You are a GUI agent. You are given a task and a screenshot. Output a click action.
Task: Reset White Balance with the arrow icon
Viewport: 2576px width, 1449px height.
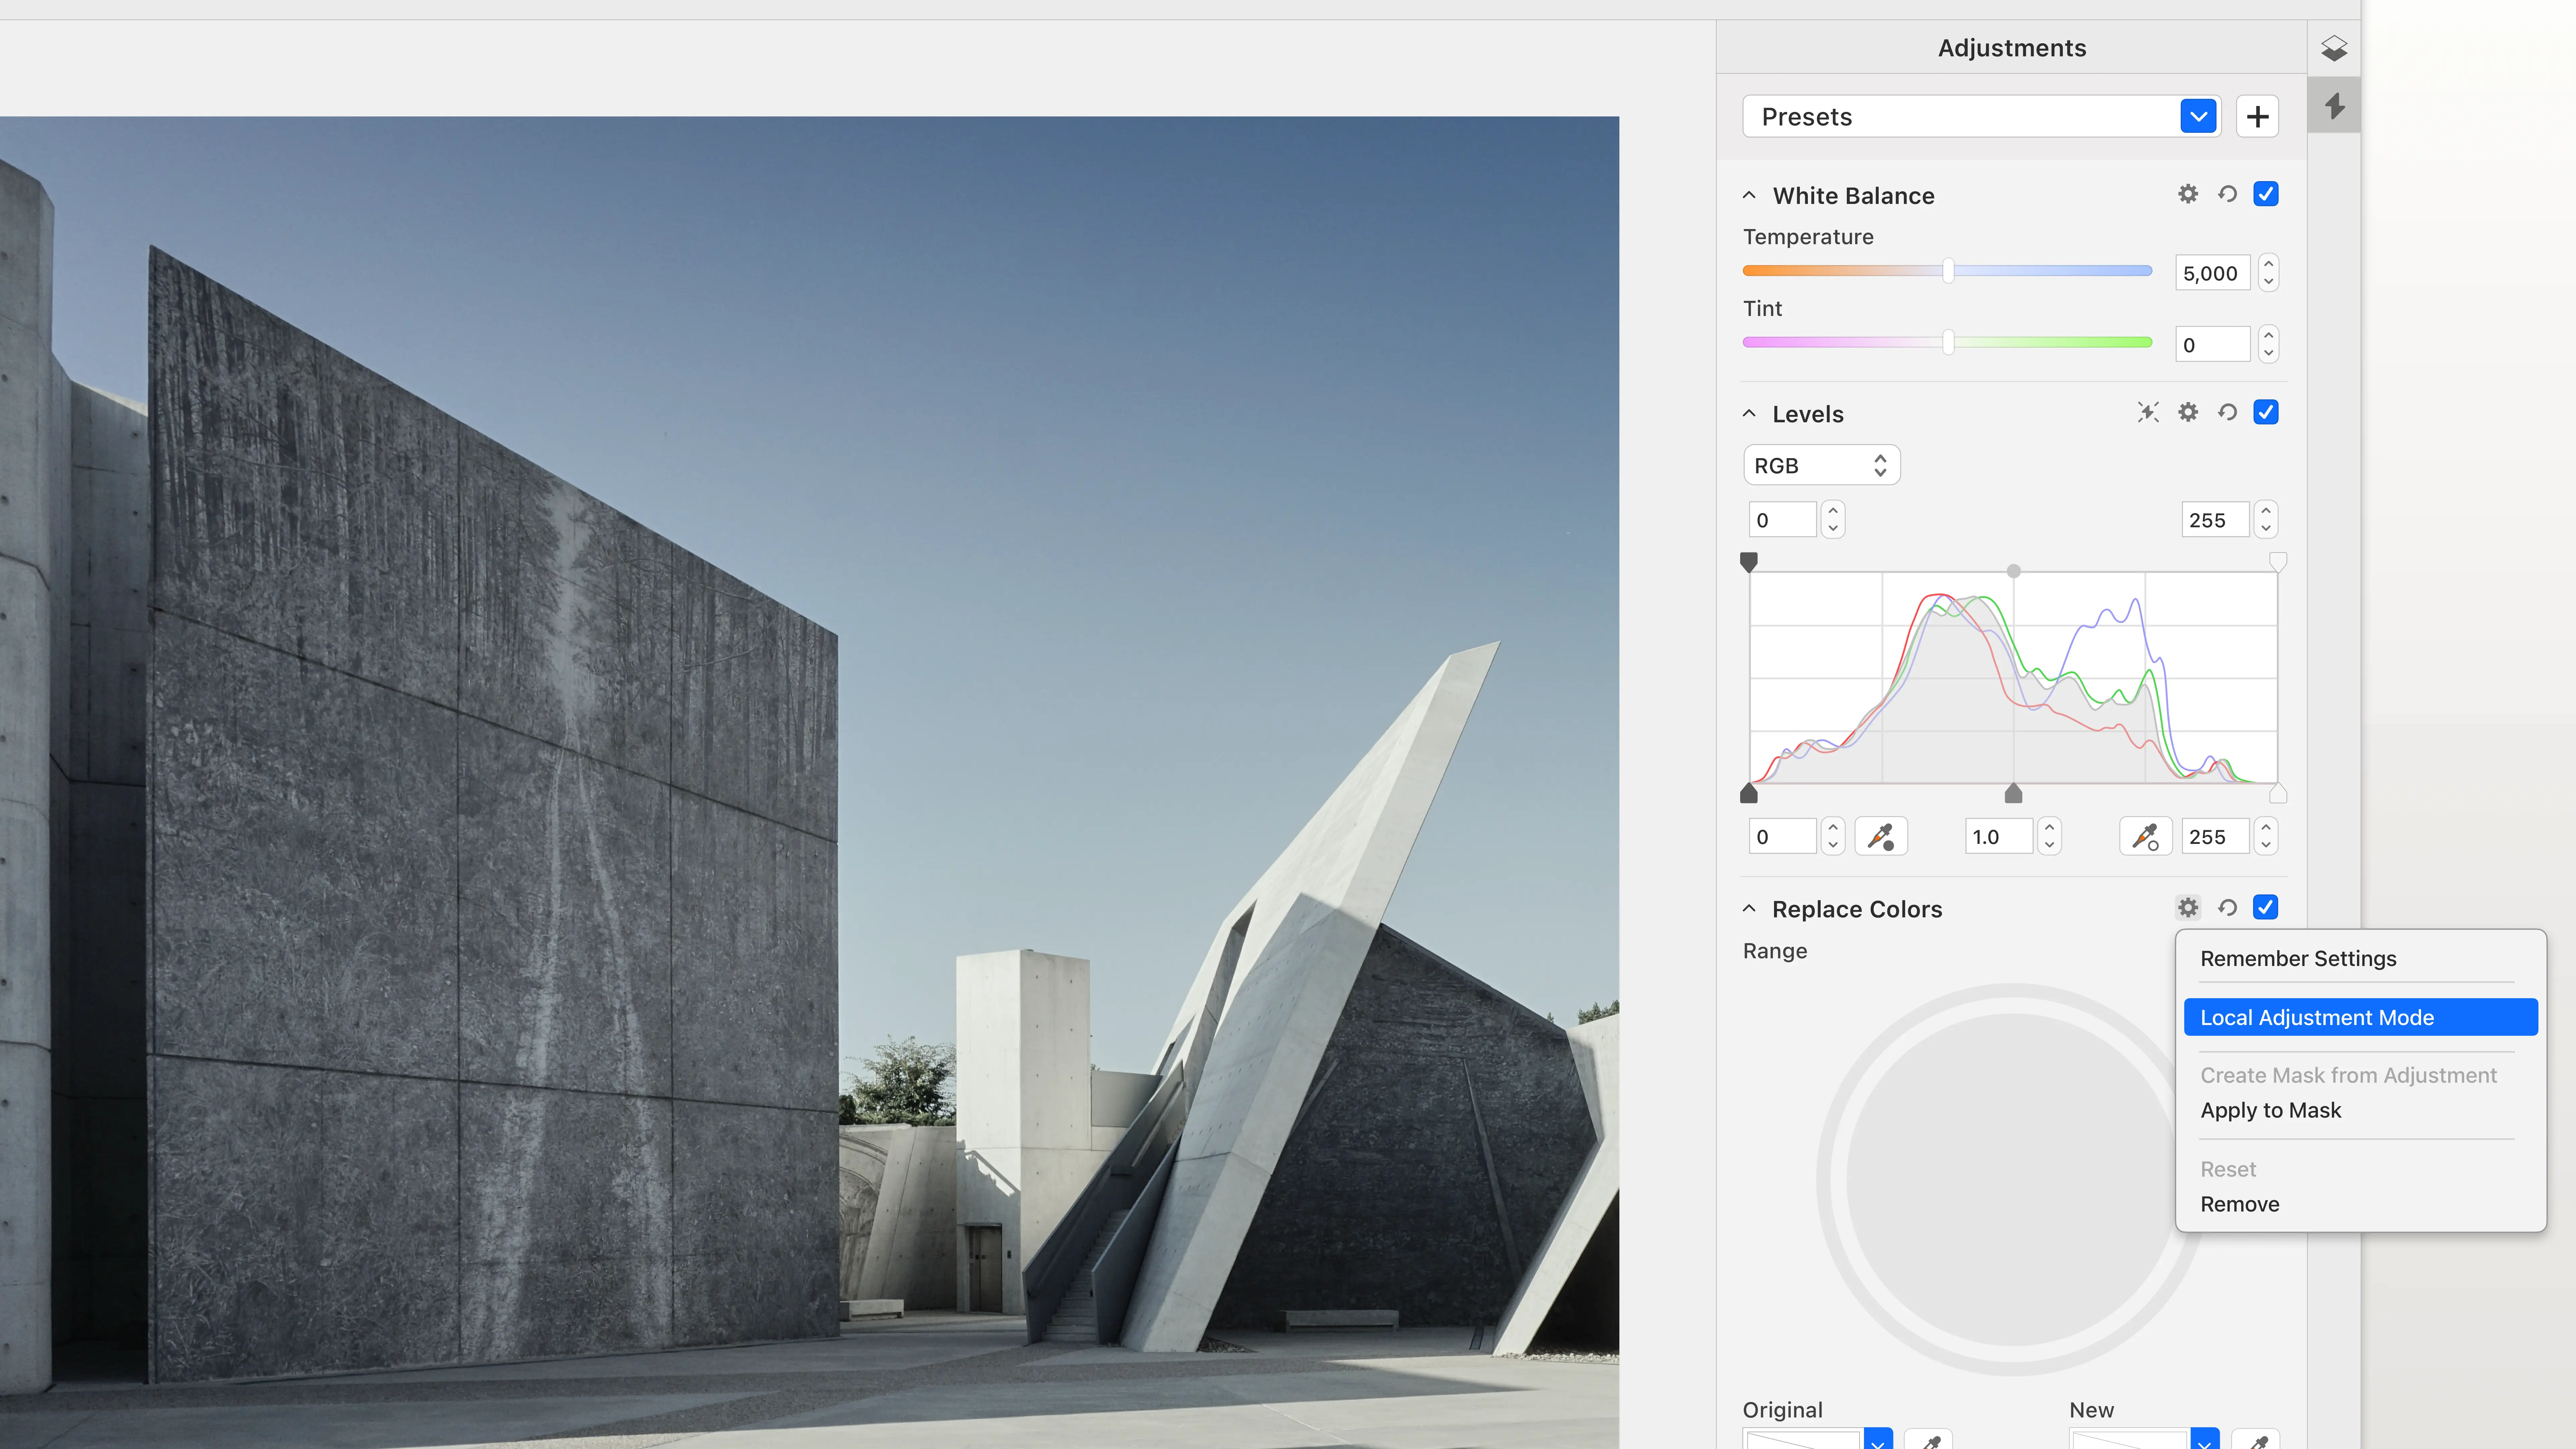[x=2227, y=194]
